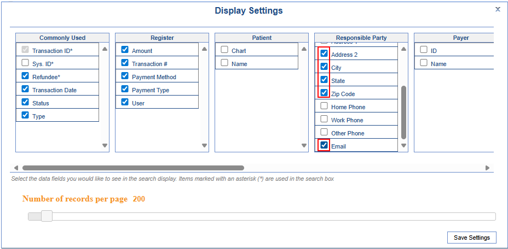Click the Responsible Party scroll down arrow

[x=403, y=145]
